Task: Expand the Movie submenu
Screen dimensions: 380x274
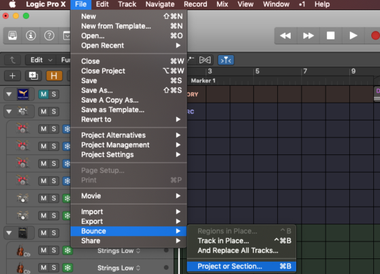Action: [x=129, y=196]
